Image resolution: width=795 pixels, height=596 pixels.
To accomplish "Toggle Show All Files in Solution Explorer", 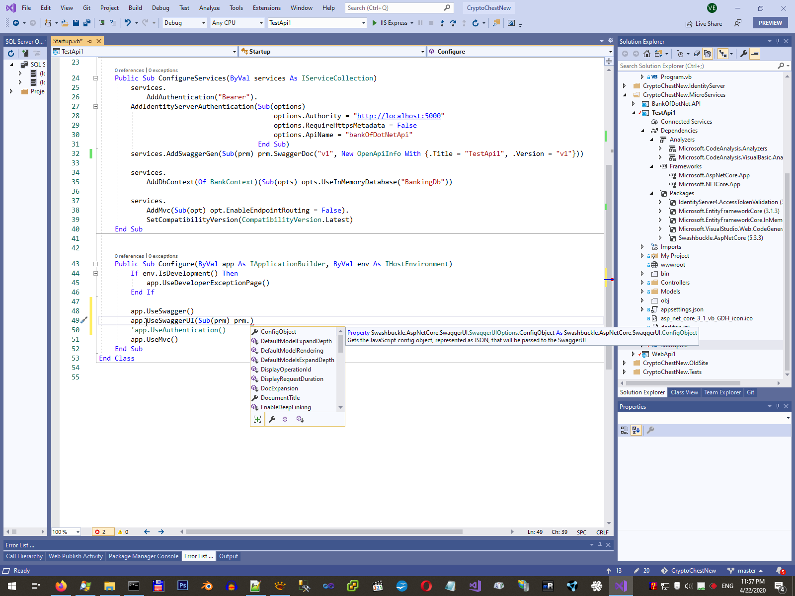I will (708, 54).
